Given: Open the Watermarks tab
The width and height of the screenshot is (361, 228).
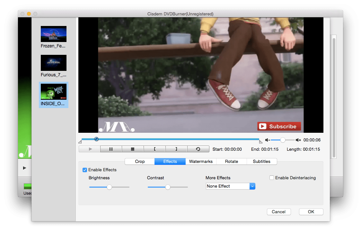Looking at the screenshot, I should coord(201,161).
